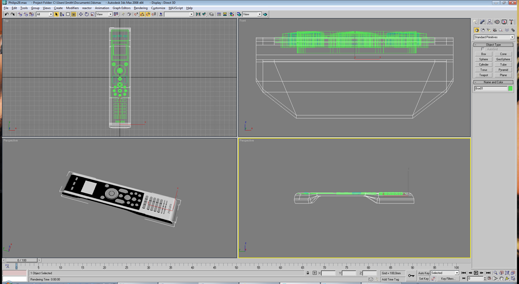
Task: Select the Move transform tool
Action: tap(80, 14)
